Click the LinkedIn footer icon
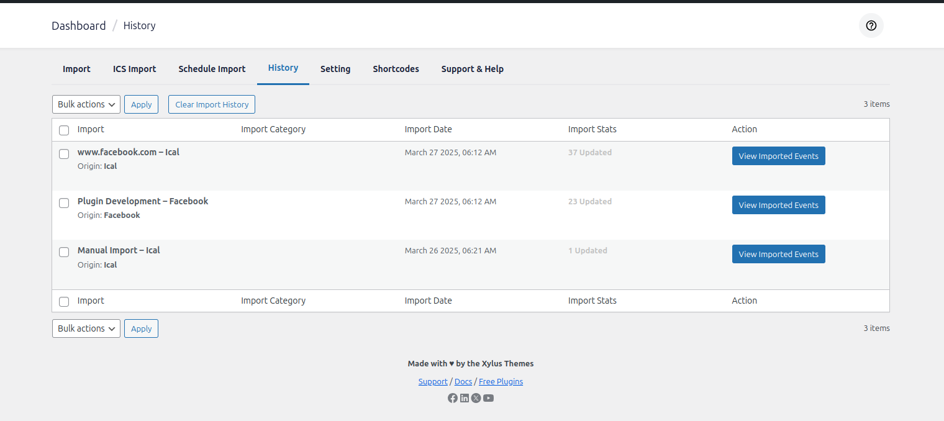Screen dimensions: 944x421 (465, 398)
